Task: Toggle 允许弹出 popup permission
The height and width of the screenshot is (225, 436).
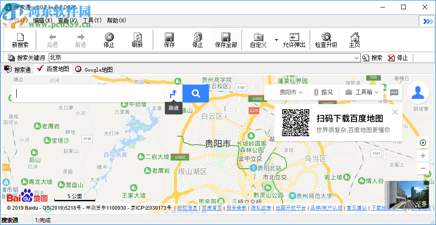Action: (294, 40)
